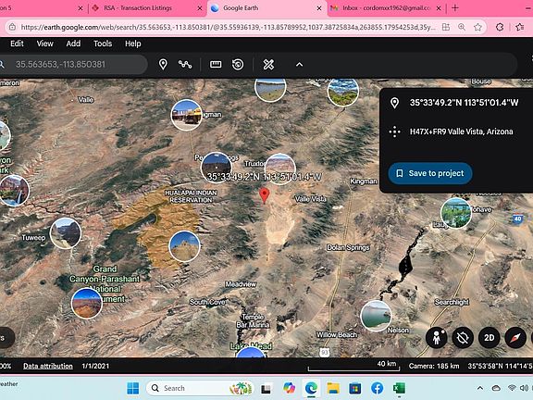Click the location pin icon in info card

tap(394, 103)
